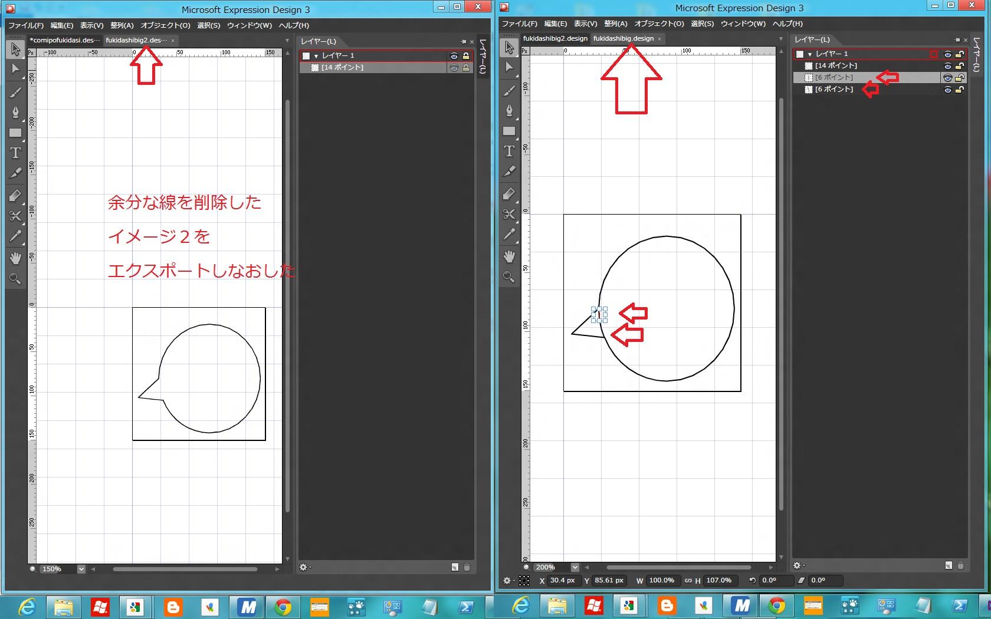
Task: Toggle visibility of レイヤー 1 in right window
Action: click(948, 54)
